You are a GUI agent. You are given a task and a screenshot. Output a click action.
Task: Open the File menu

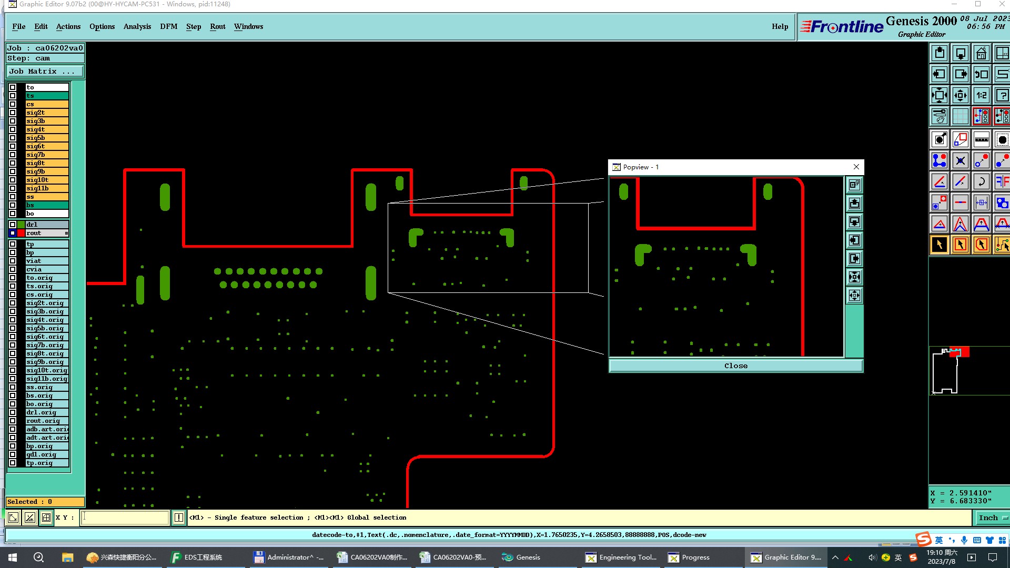(x=19, y=26)
